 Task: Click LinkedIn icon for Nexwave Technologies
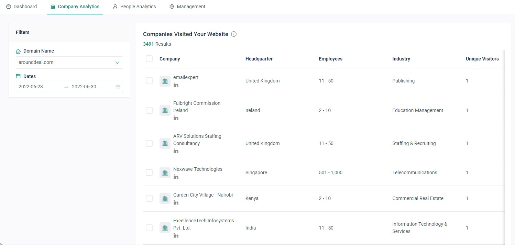click(176, 177)
